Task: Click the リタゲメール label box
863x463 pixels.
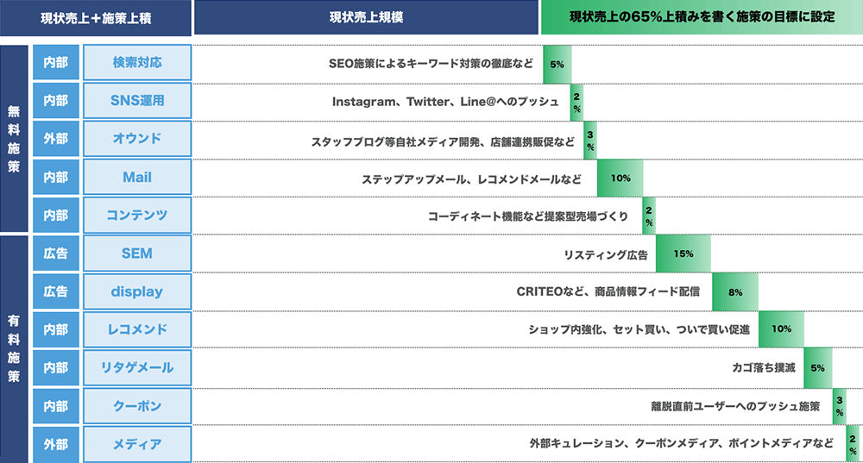Action: (x=137, y=368)
